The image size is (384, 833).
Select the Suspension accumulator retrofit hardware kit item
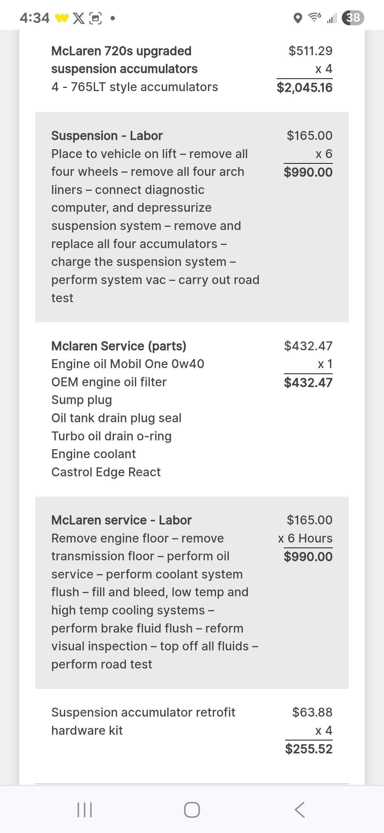(143, 721)
